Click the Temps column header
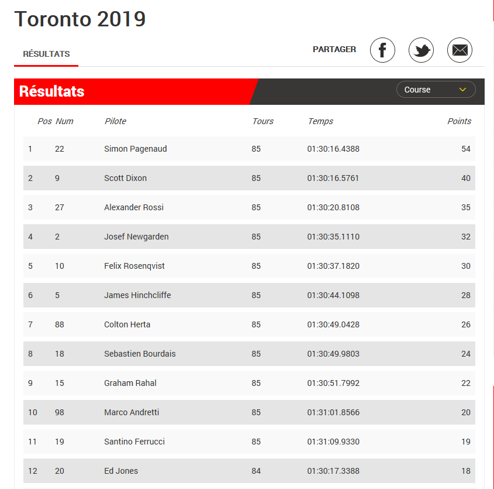Screen dimensions: 494x489 pyautogui.click(x=320, y=121)
